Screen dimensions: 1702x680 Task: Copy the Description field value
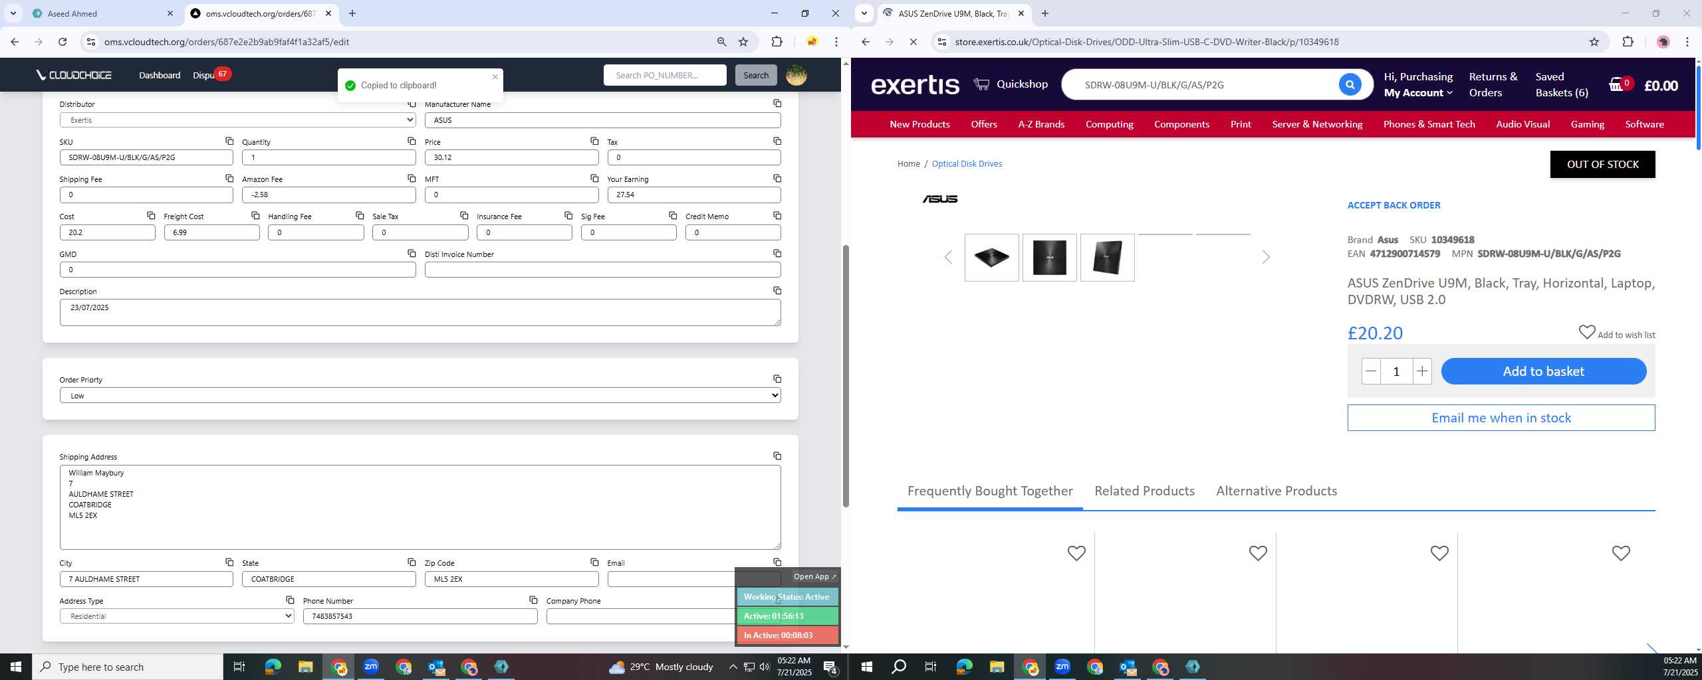click(777, 290)
